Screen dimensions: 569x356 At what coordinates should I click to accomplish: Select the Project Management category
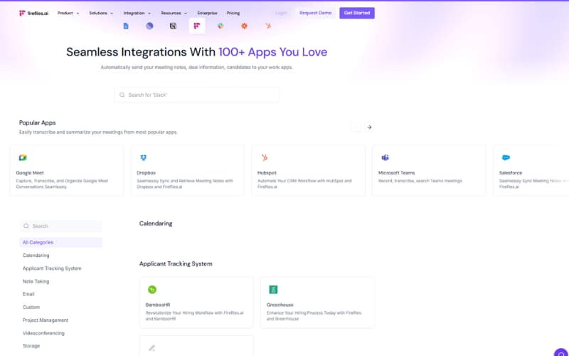tap(46, 320)
